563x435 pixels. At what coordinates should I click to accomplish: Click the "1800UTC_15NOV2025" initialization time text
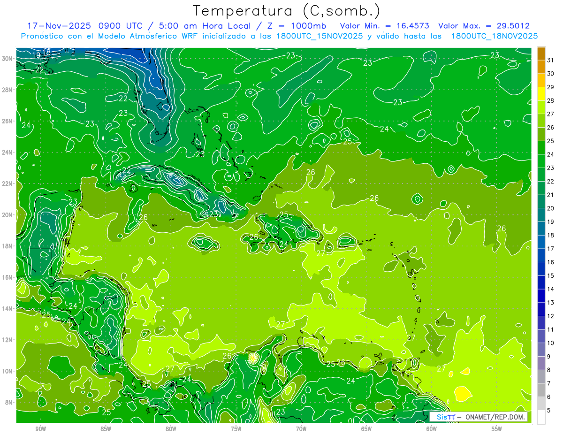pos(319,36)
